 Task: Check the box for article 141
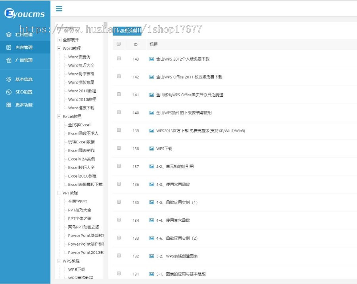point(119,94)
